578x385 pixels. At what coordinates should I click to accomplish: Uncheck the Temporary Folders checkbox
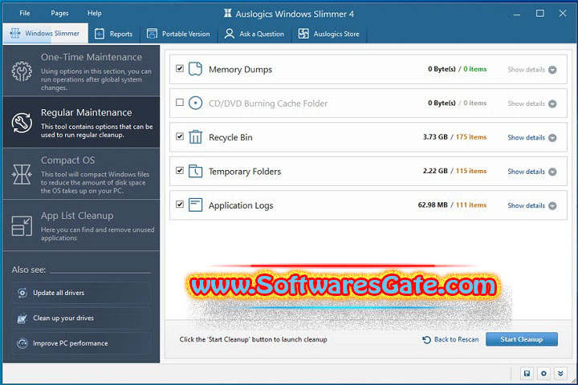click(180, 171)
